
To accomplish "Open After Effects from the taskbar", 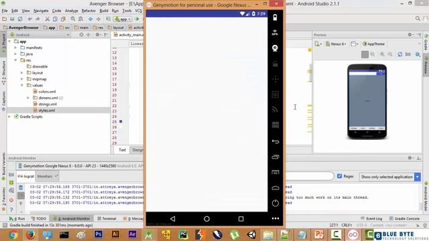I will 133,234.
